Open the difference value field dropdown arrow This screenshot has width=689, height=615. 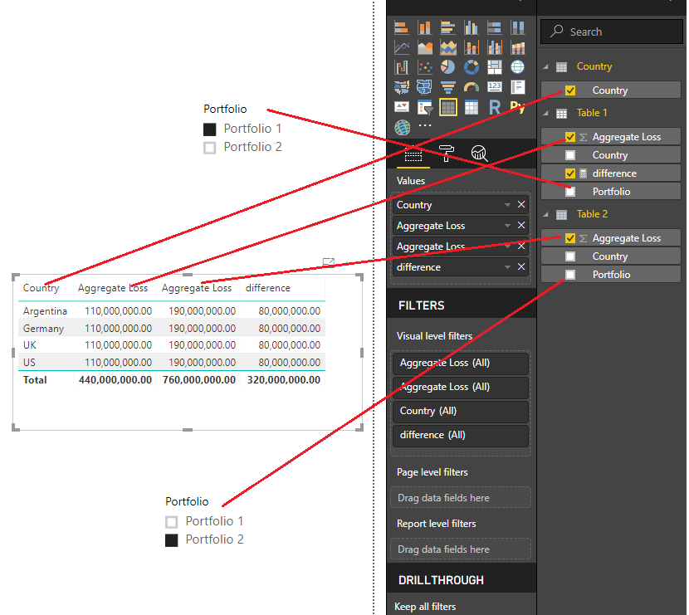[507, 267]
